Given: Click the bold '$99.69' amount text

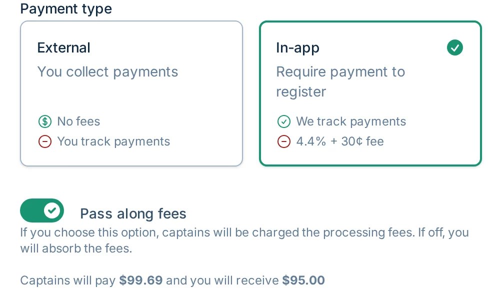Looking at the screenshot, I should pyautogui.click(x=140, y=280).
